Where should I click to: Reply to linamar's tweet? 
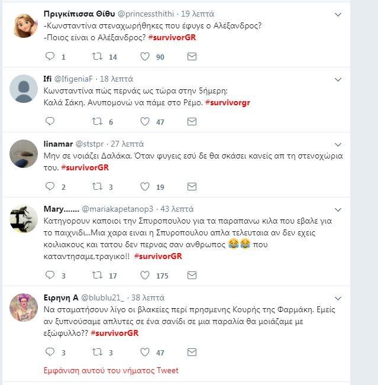pos(50,187)
